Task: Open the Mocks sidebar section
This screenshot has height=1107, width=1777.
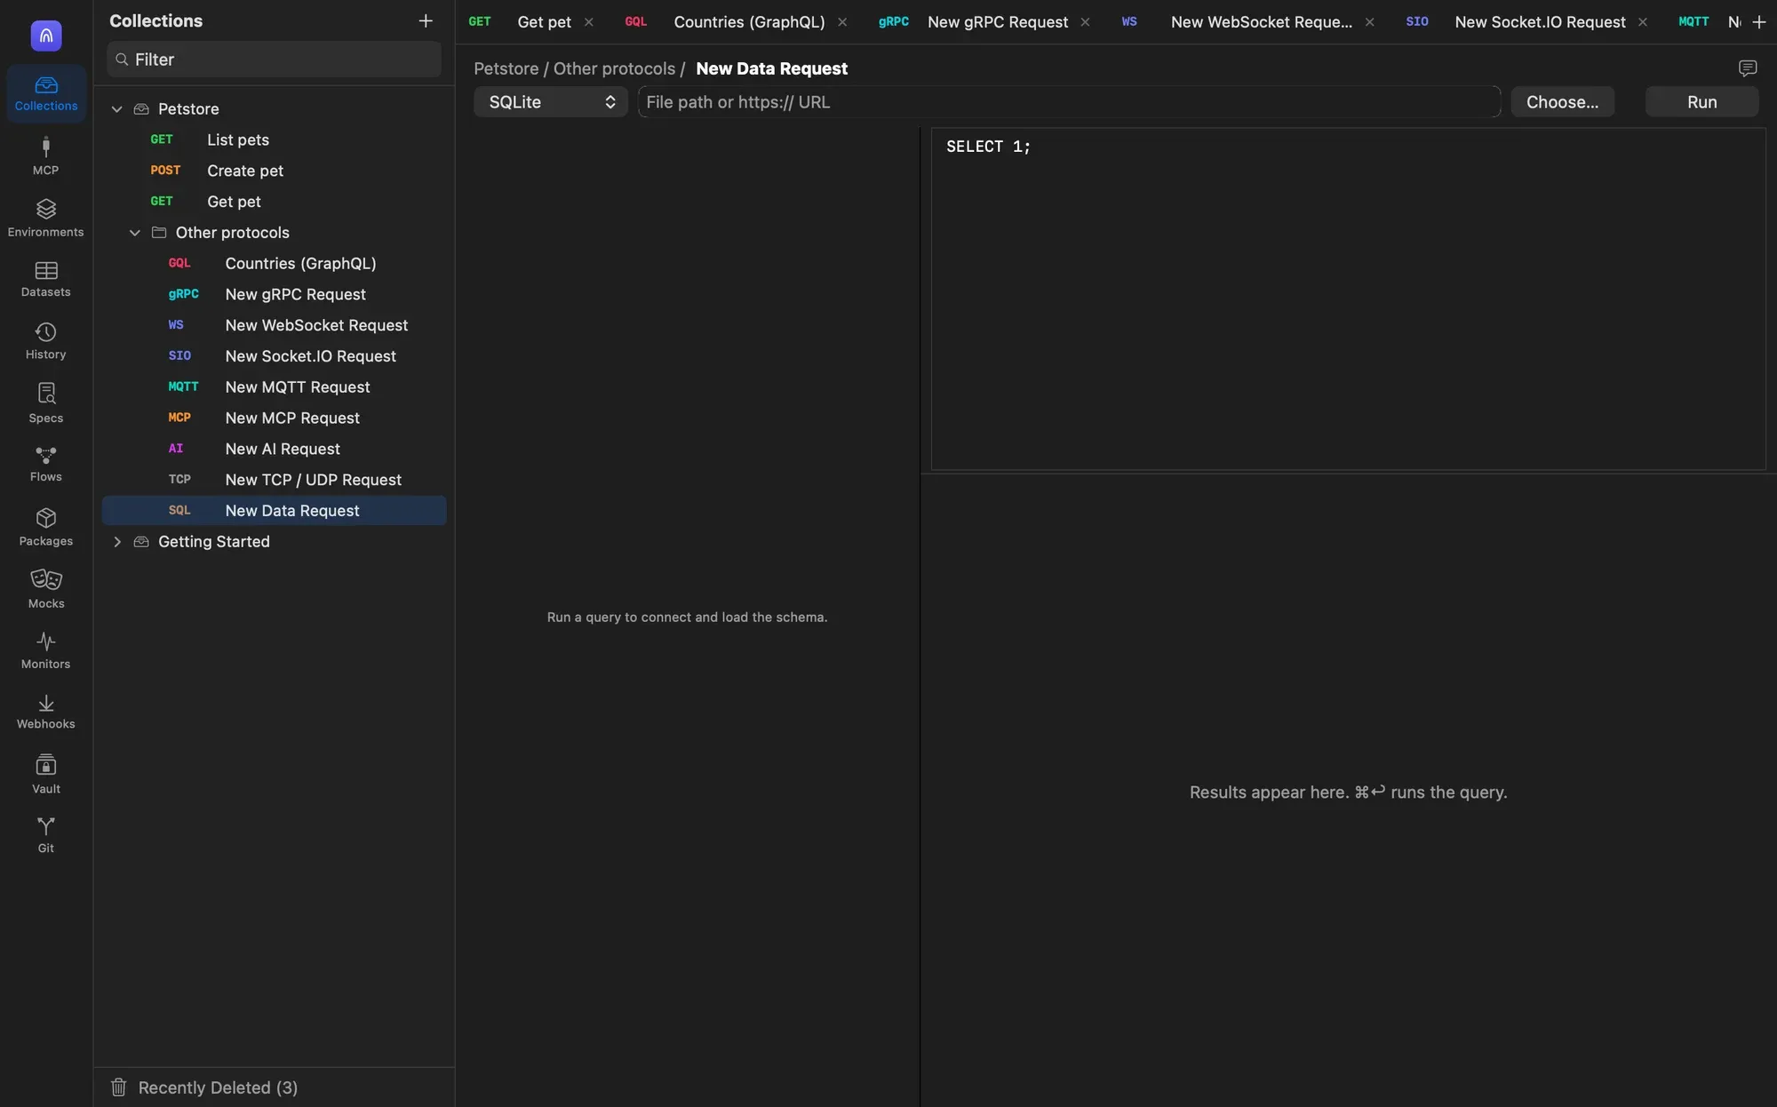Action: coord(45,588)
